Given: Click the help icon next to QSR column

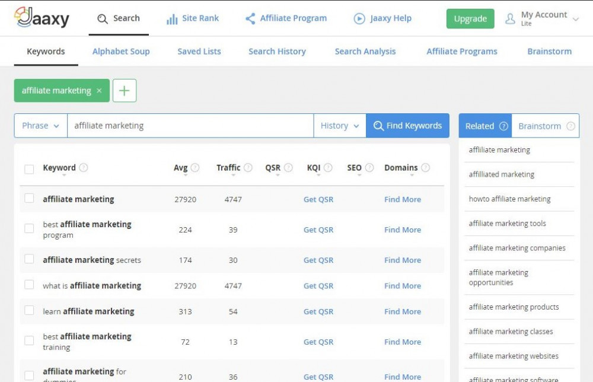Looking at the screenshot, I should coord(288,167).
